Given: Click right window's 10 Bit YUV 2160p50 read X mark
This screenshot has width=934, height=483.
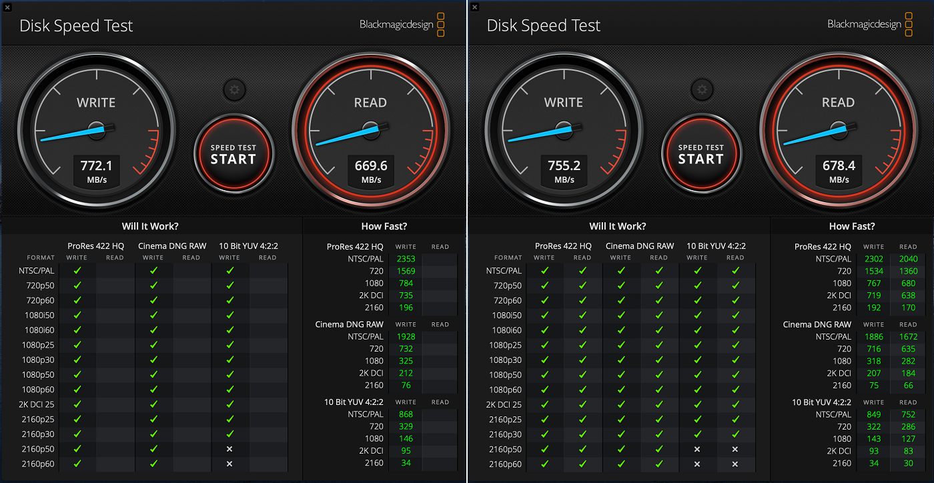Looking at the screenshot, I should click(x=735, y=449).
